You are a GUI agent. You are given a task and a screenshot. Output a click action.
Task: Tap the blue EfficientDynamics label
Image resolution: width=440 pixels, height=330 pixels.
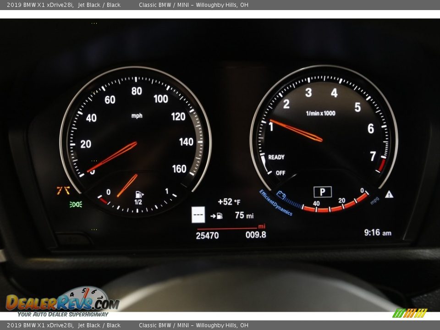[275, 203]
